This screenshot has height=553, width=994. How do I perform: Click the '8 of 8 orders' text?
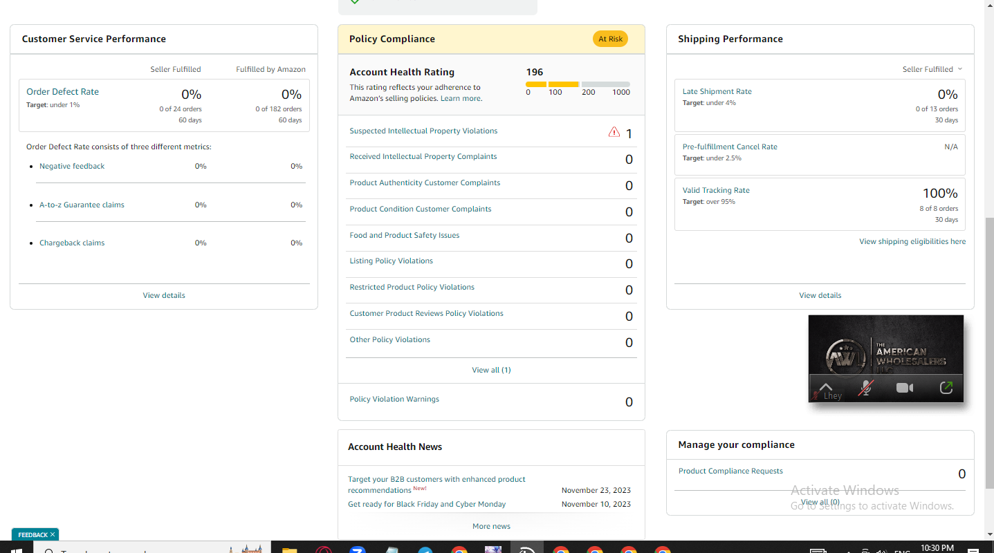[x=939, y=208]
